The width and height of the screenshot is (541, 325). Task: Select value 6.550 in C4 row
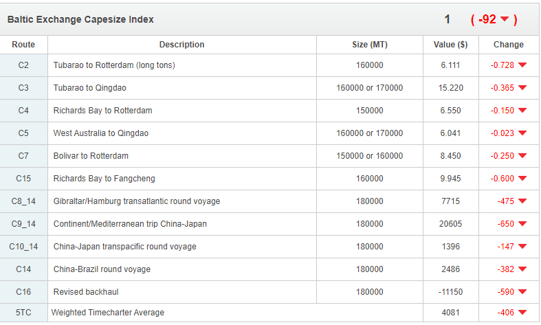tap(450, 111)
